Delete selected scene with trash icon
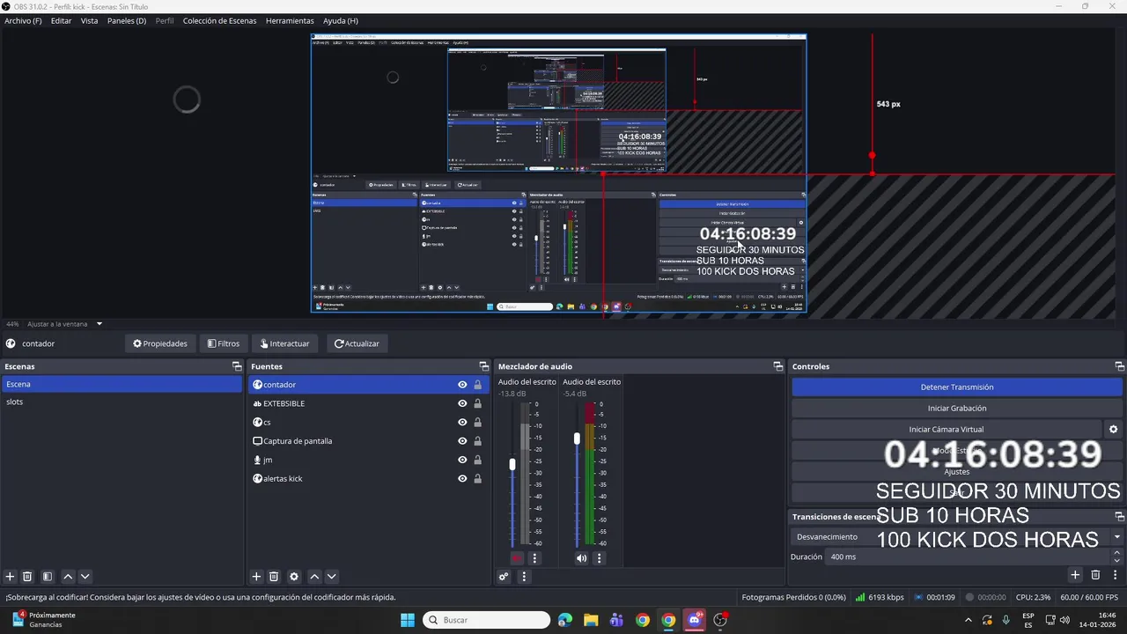1127x634 pixels. tap(27, 577)
